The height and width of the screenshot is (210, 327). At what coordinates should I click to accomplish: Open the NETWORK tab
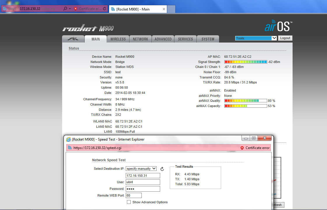point(141,39)
